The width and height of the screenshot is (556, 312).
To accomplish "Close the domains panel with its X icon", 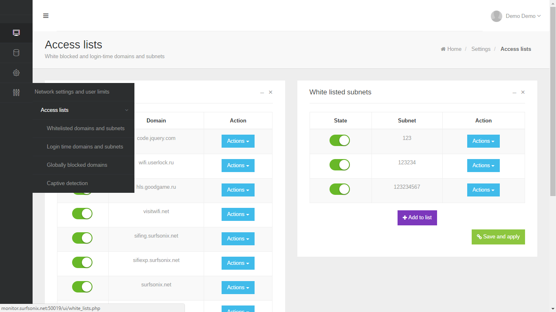I will (270, 92).
